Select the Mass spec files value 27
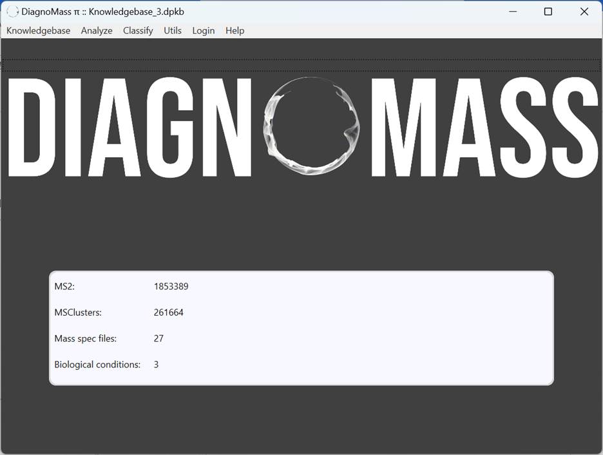 [x=158, y=338]
